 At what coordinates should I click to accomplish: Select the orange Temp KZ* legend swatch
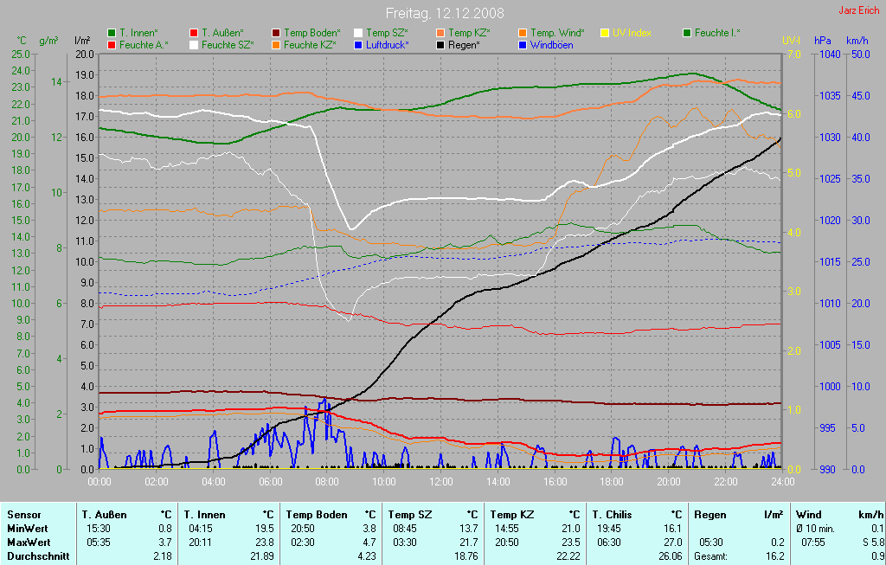point(440,34)
